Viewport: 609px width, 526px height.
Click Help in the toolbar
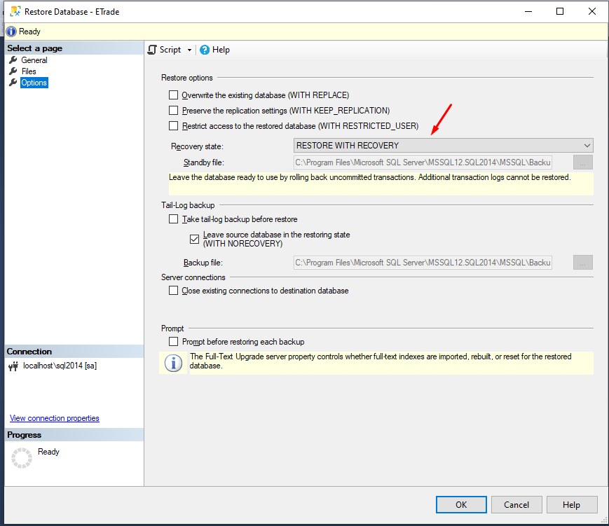[x=214, y=50]
